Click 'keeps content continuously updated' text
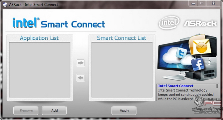Screen dimensions: 223x120 186,94
